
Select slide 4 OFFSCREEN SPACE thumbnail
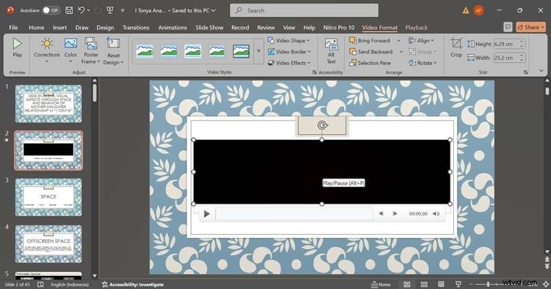point(48,244)
